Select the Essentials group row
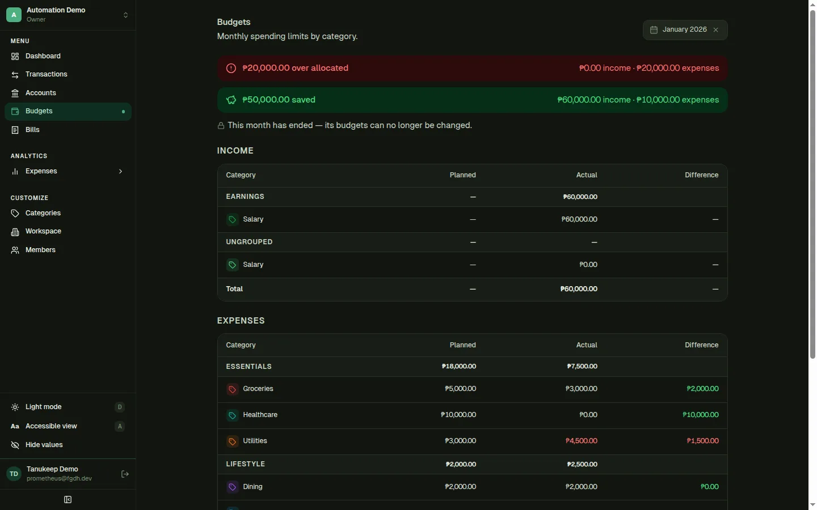817x510 pixels. tap(472, 367)
